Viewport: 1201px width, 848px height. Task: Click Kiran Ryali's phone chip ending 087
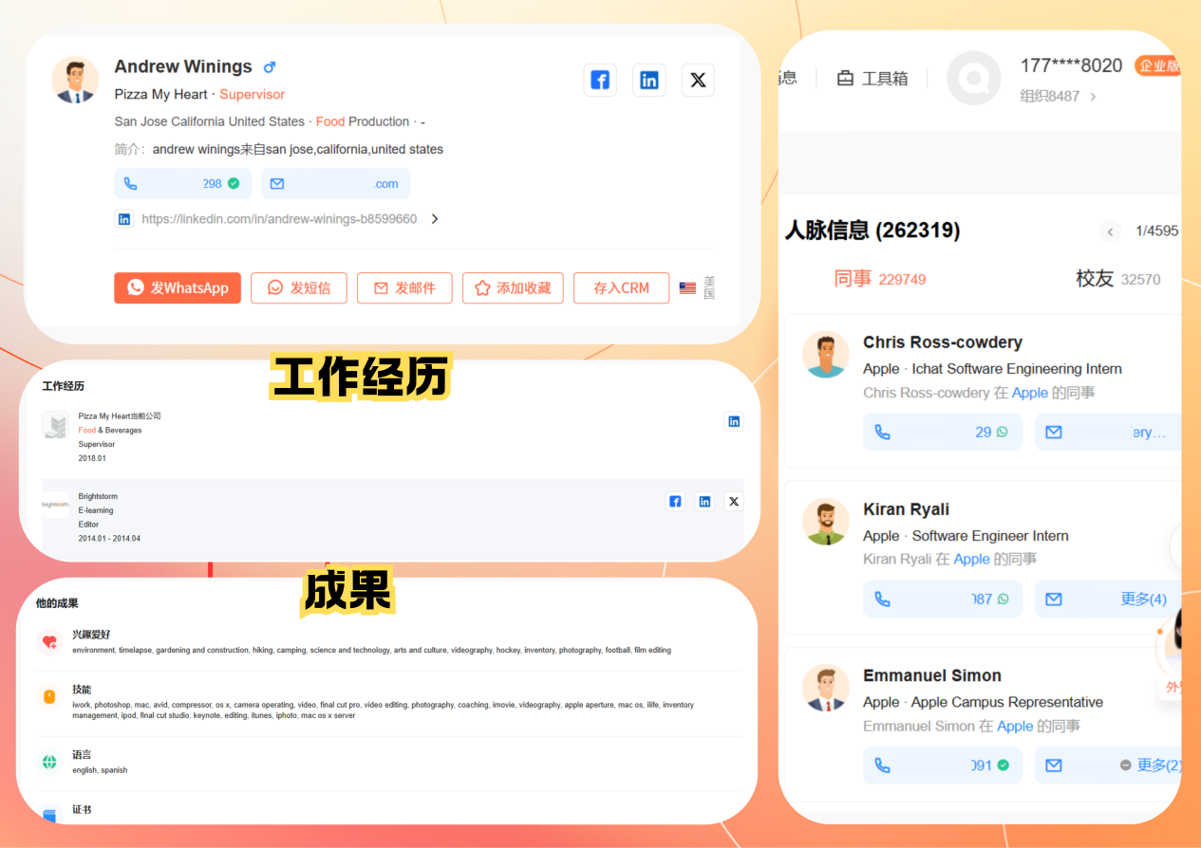[943, 599]
